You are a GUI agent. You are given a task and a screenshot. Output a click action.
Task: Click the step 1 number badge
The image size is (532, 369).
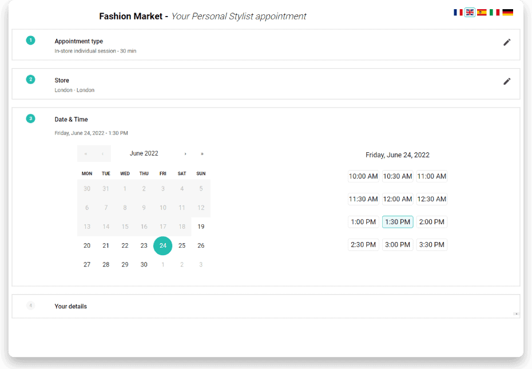pyautogui.click(x=30, y=41)
